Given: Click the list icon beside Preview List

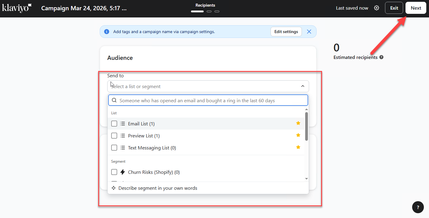Looking at the screenshot, I should tap(123, 136).
